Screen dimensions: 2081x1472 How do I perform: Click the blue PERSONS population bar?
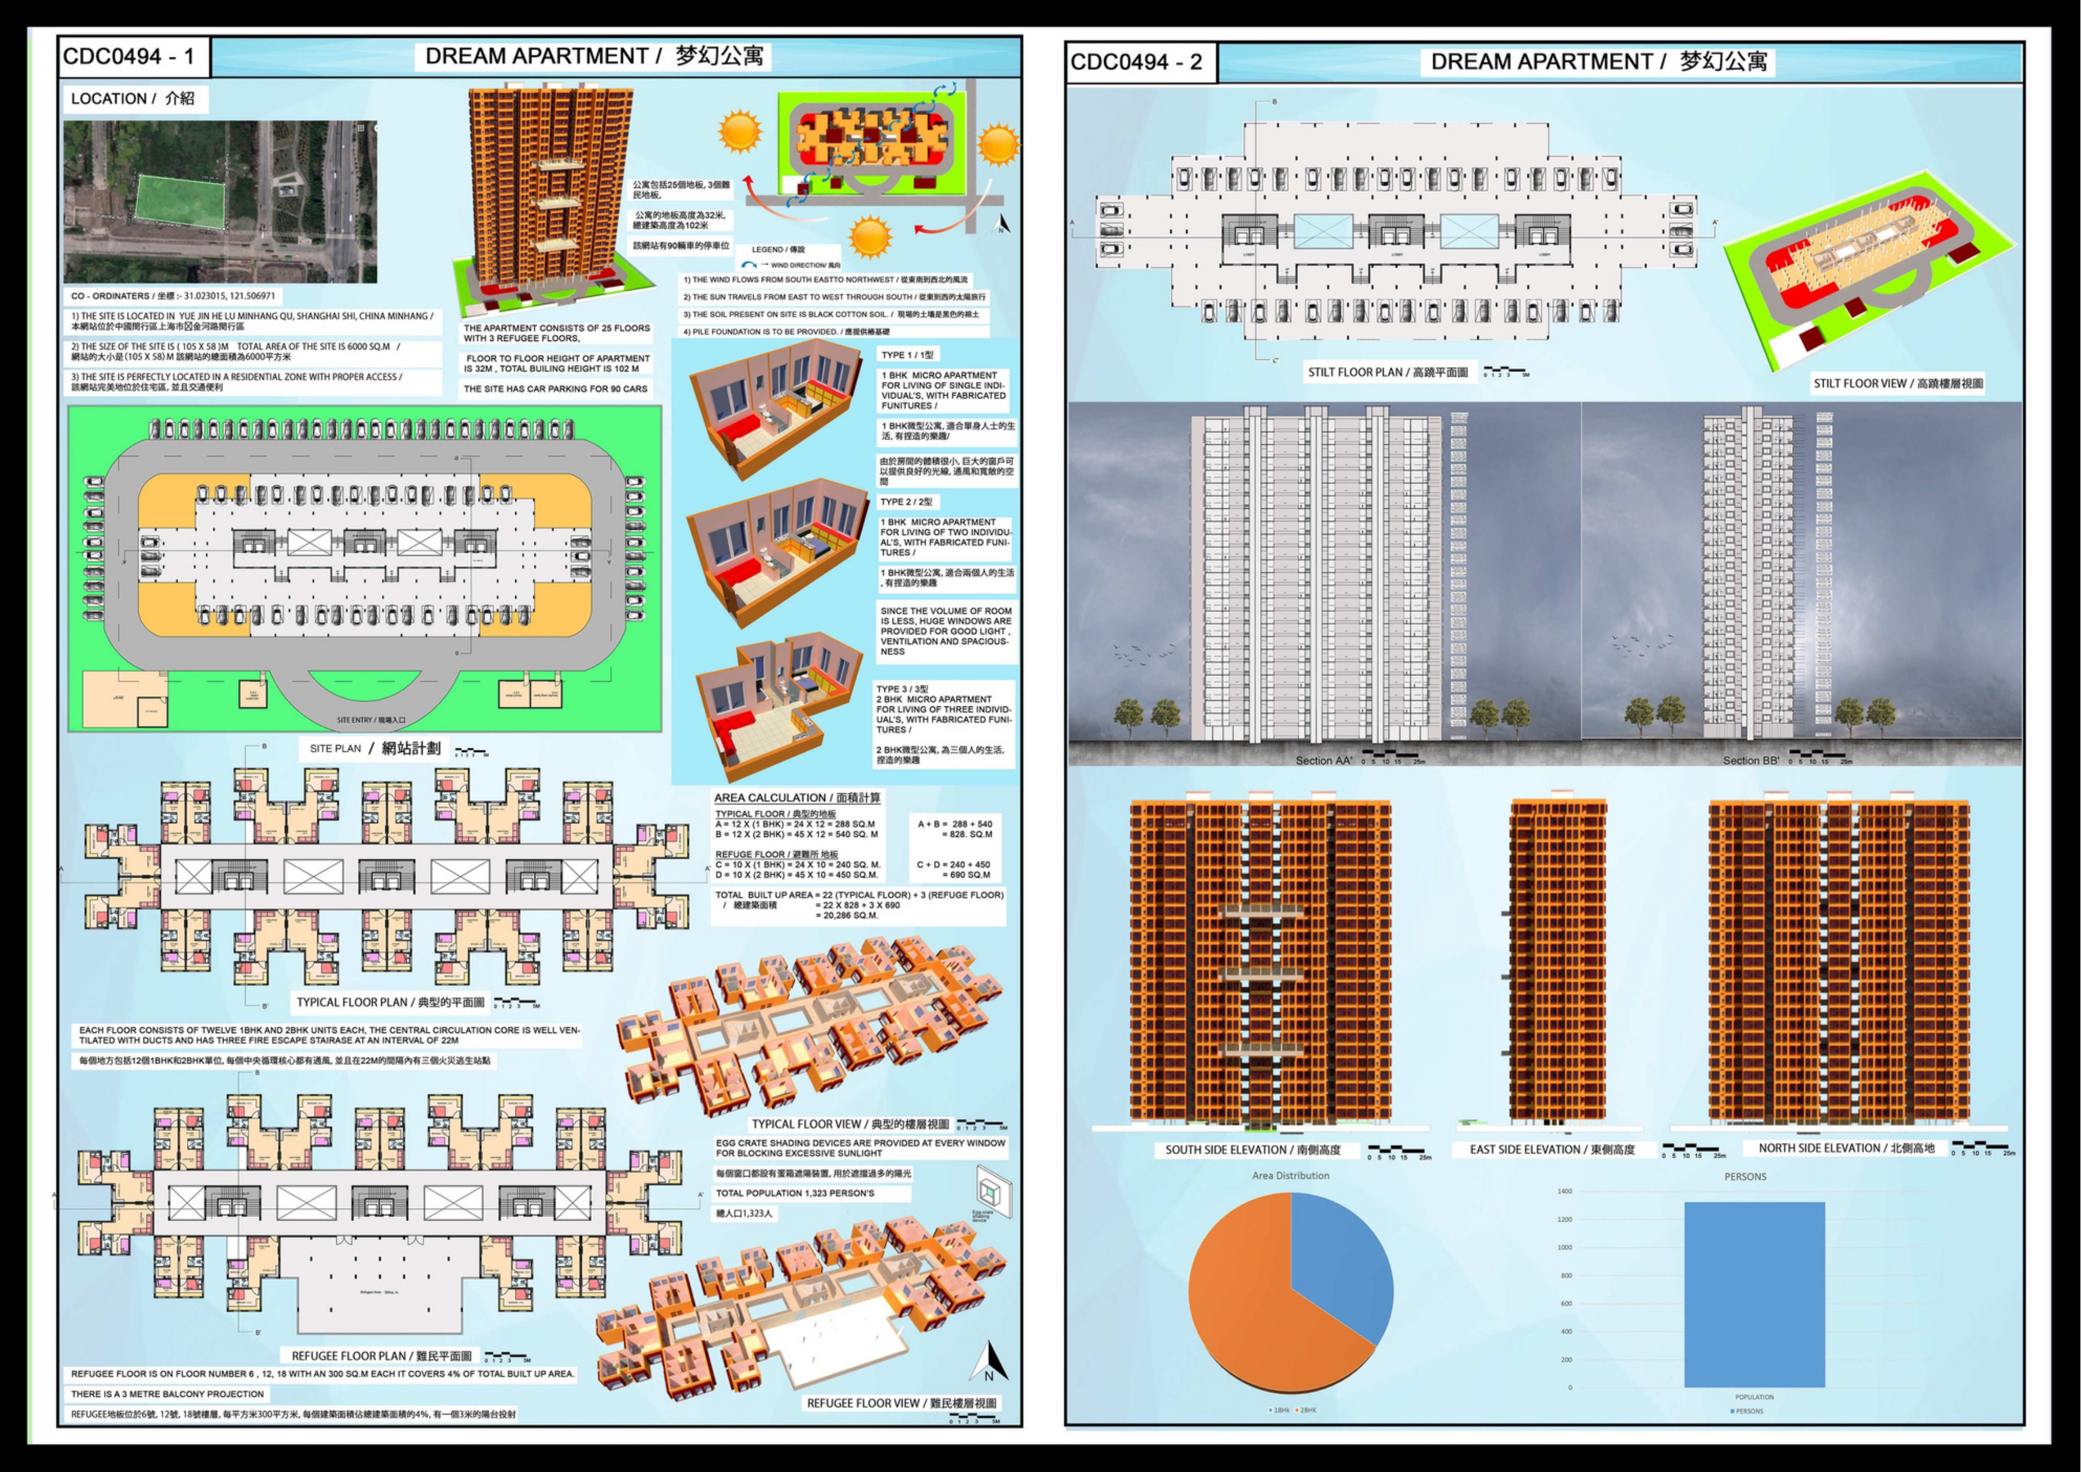pos(1754,1294)
